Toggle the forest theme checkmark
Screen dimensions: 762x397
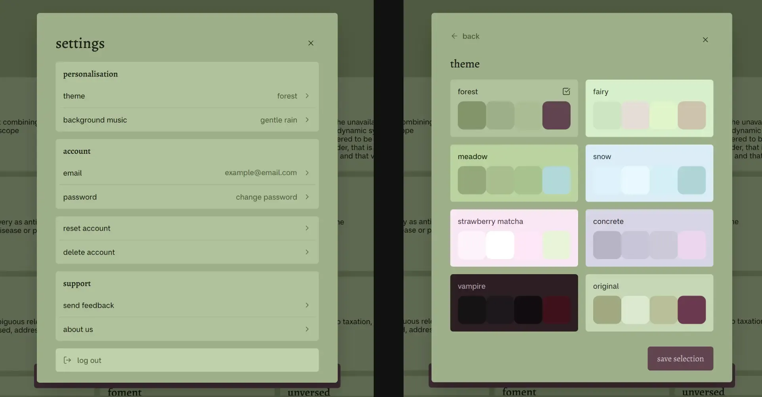coord(566,92)
